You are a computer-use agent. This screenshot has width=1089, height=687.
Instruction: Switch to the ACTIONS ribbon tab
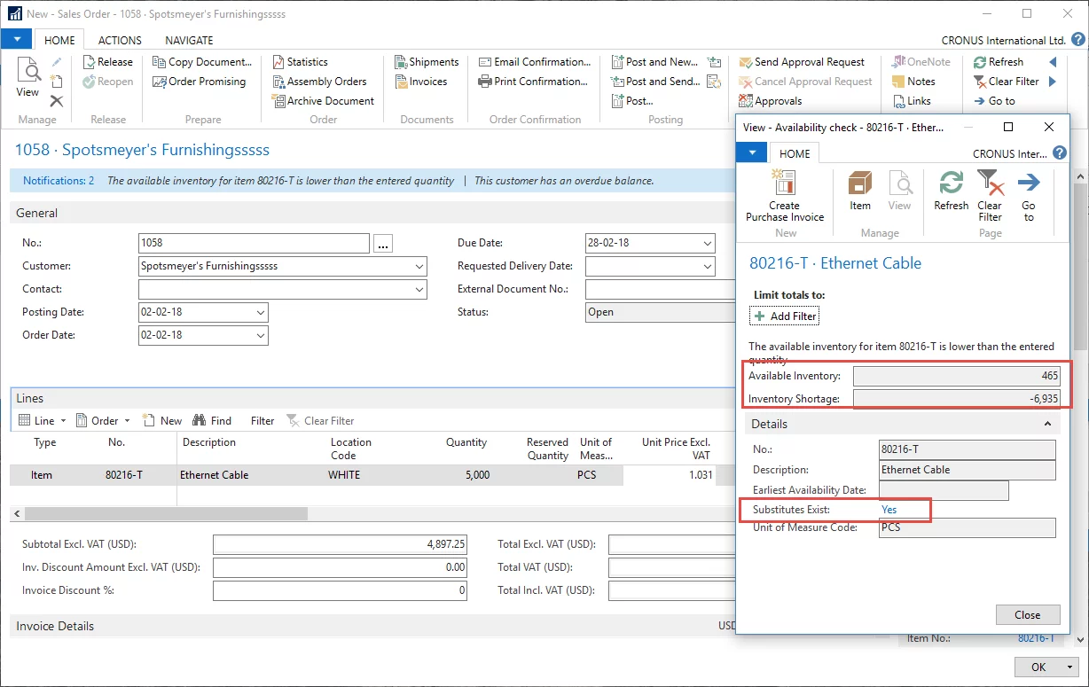tap(120, 40)
